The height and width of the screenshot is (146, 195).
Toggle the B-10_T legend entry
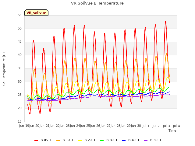pos(65,140)
